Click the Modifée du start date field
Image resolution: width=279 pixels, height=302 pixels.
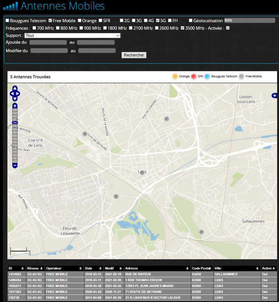point(49,51)
